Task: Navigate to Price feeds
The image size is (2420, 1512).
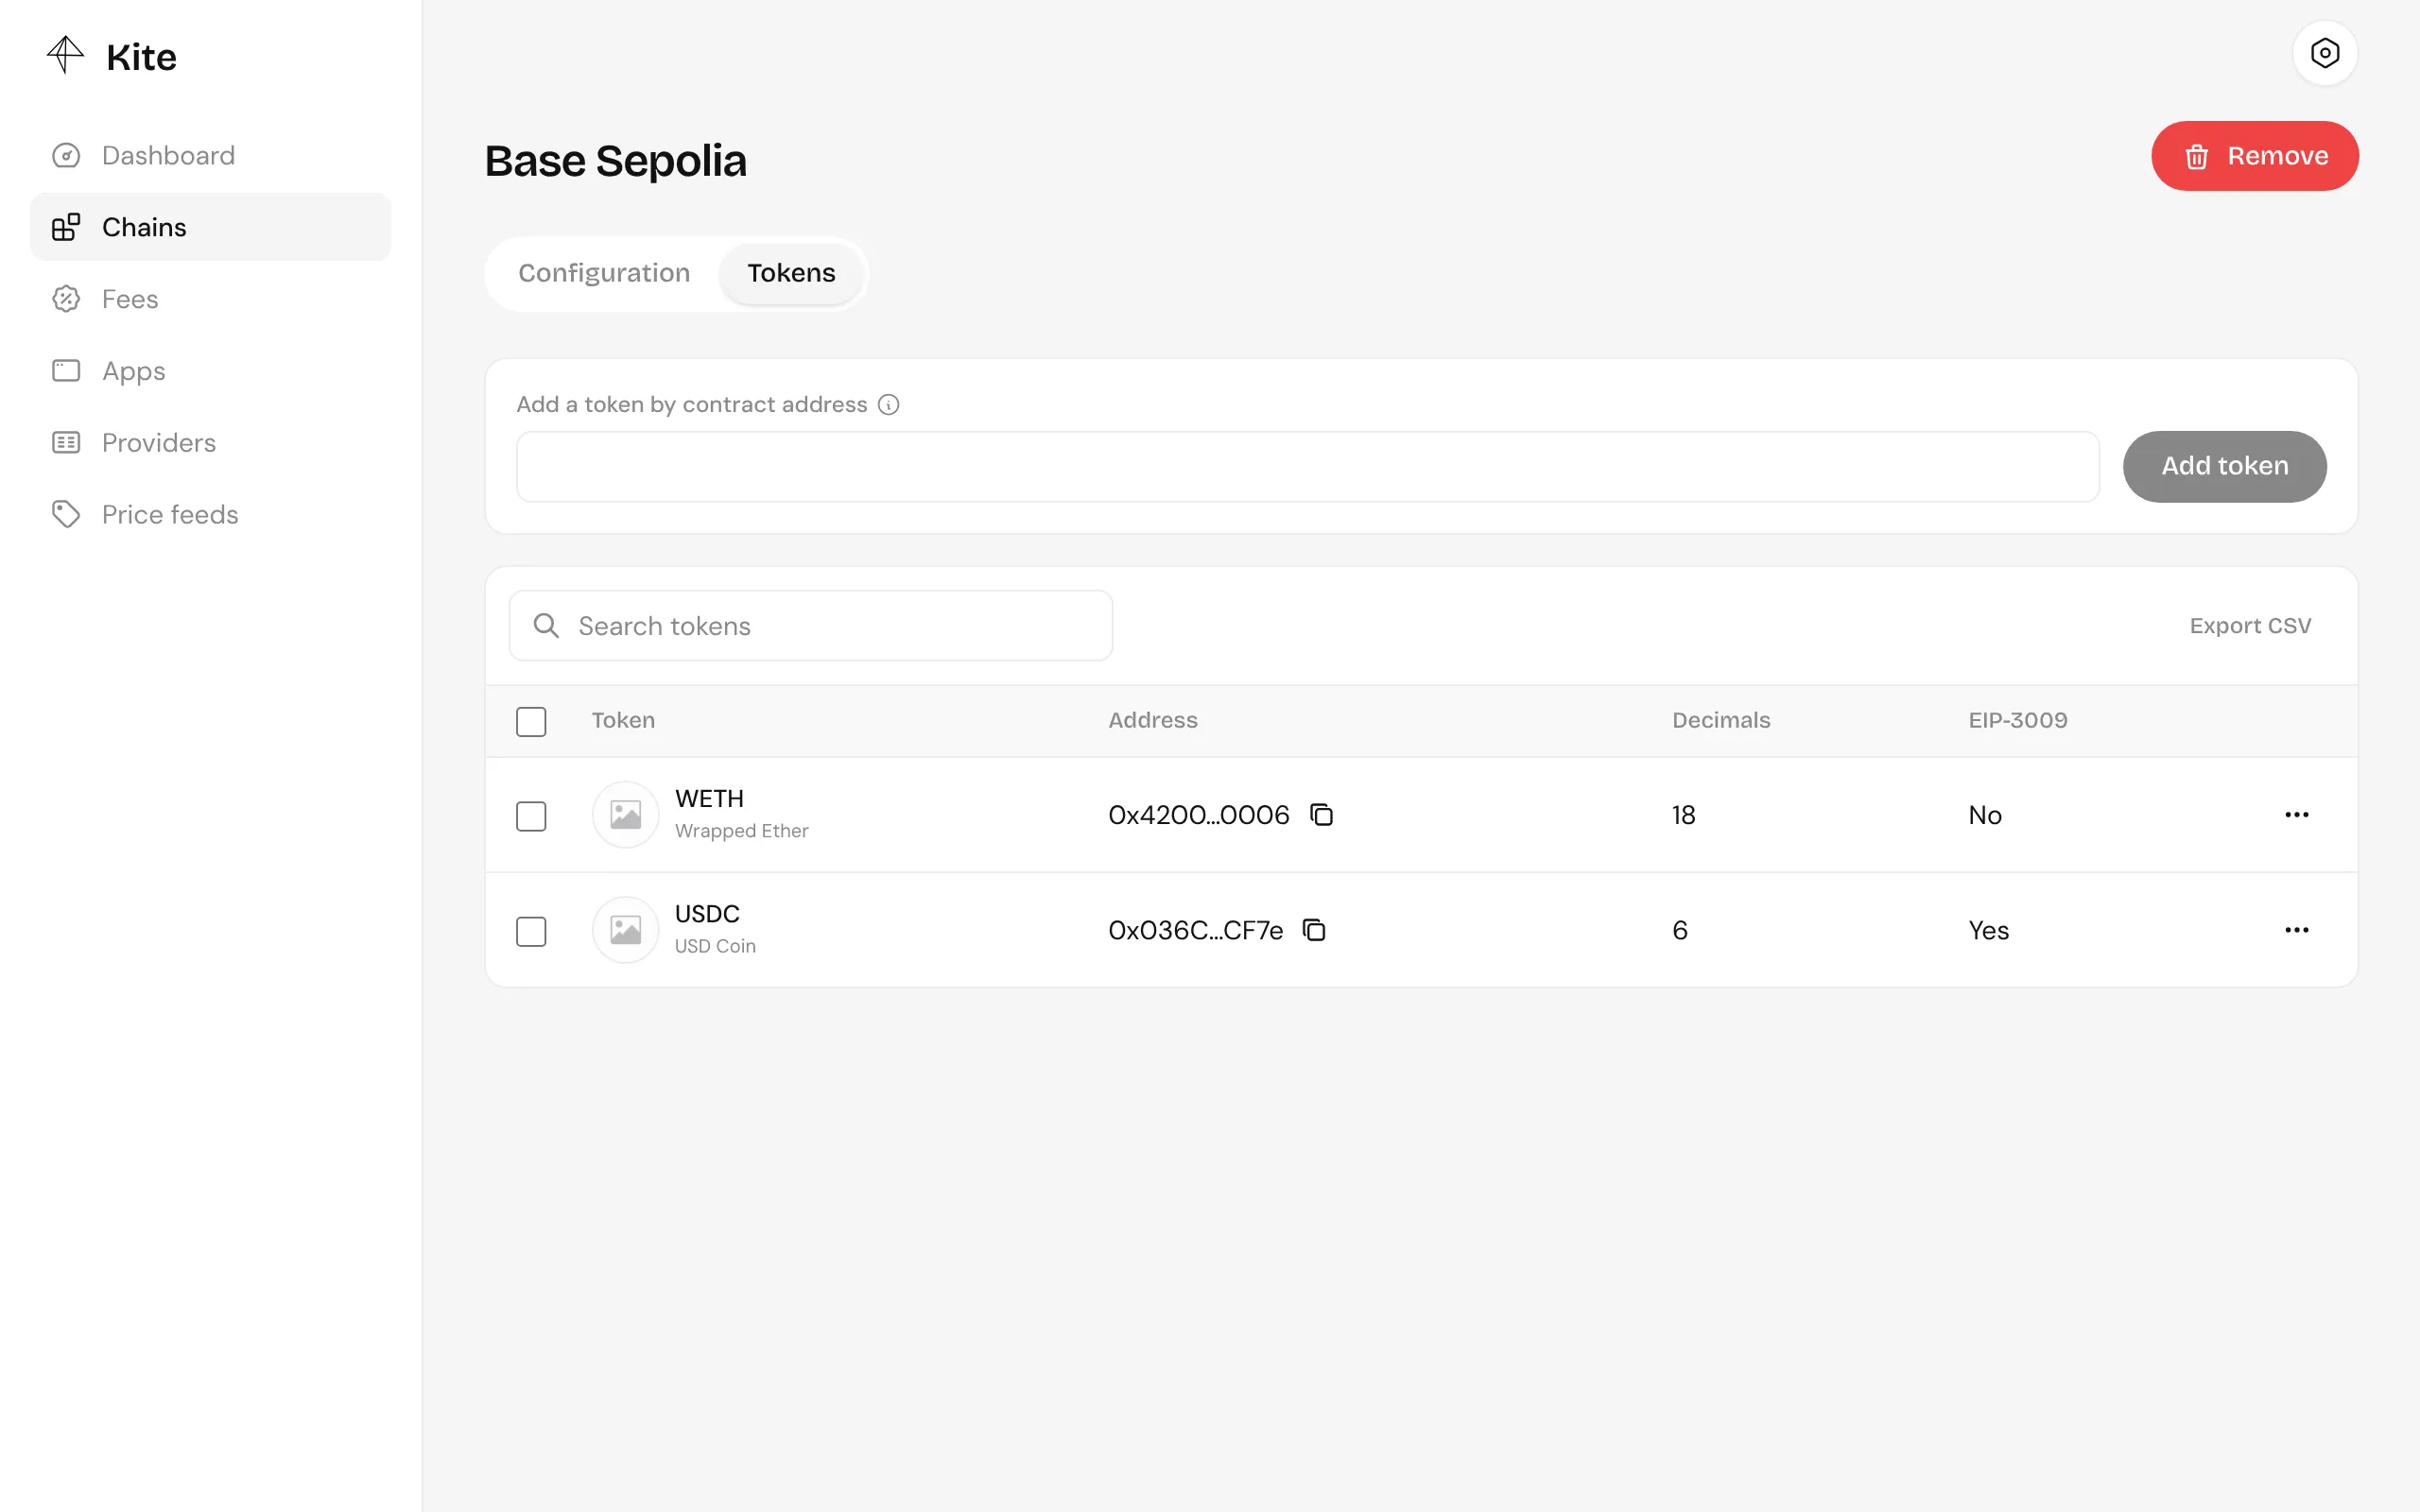Action: tap(210, 514)
